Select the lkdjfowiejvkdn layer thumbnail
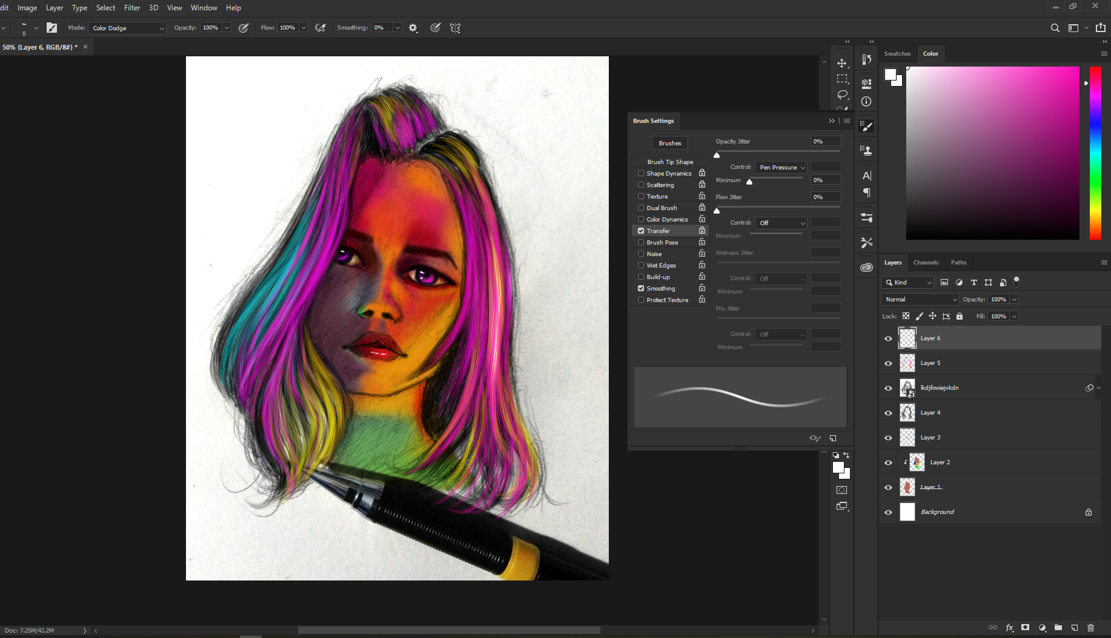 point(907,388)
